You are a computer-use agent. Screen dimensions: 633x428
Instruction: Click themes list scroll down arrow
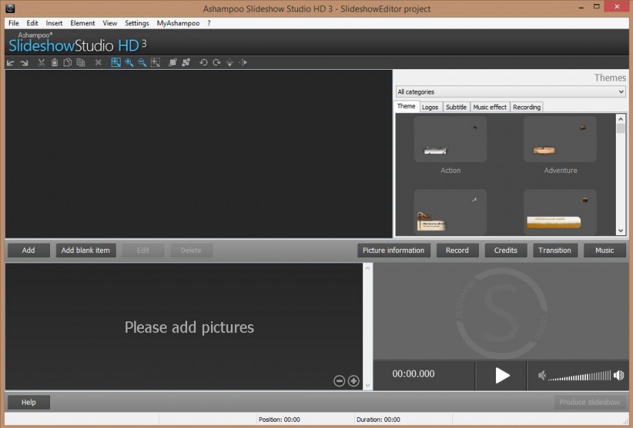[621, 231]
